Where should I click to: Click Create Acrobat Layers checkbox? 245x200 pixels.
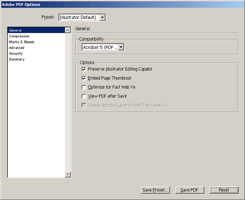pos(84,105)
